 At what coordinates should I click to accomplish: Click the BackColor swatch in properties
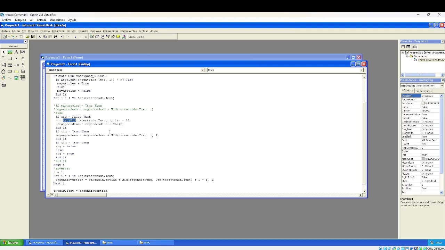pos(423,103)
